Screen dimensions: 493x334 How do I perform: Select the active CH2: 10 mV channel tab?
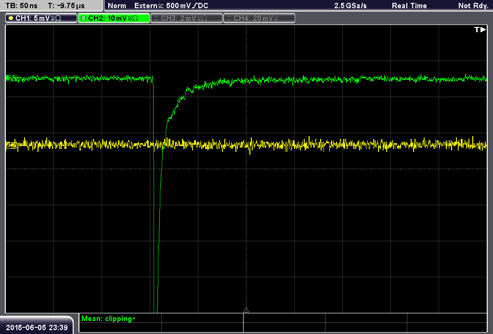(114, 18)
